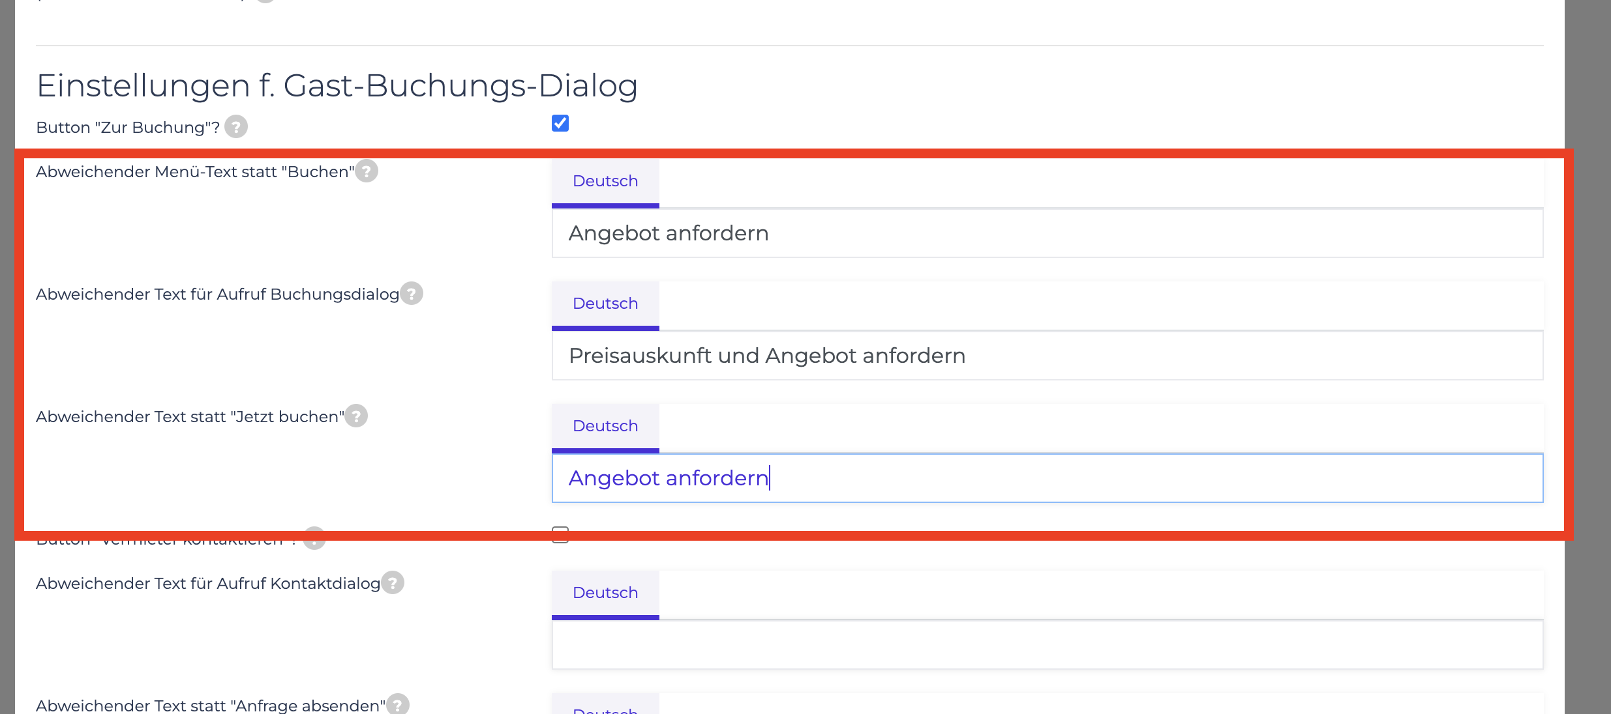Click help icon beside Abweichender Text statt "Jetzt buchen"
The image size is (1611, 714).
point(356,416)
